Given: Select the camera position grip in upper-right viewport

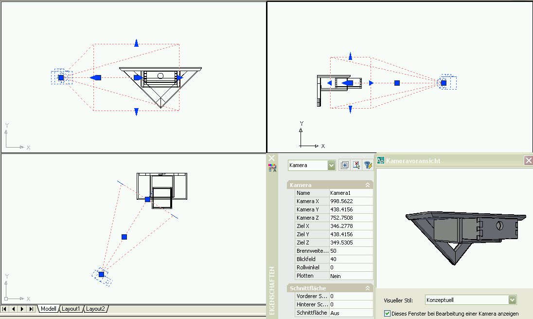Looking at the screenshot, I should click(444, 83).
